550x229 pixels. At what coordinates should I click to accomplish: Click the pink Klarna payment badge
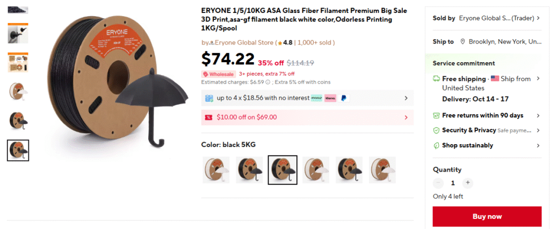(x=330, y=98)
